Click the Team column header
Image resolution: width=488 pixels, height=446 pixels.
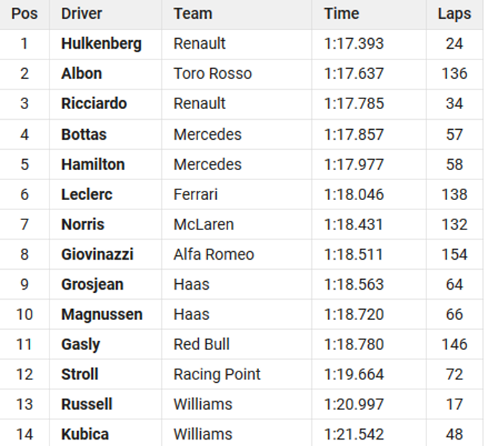(192, 14)
